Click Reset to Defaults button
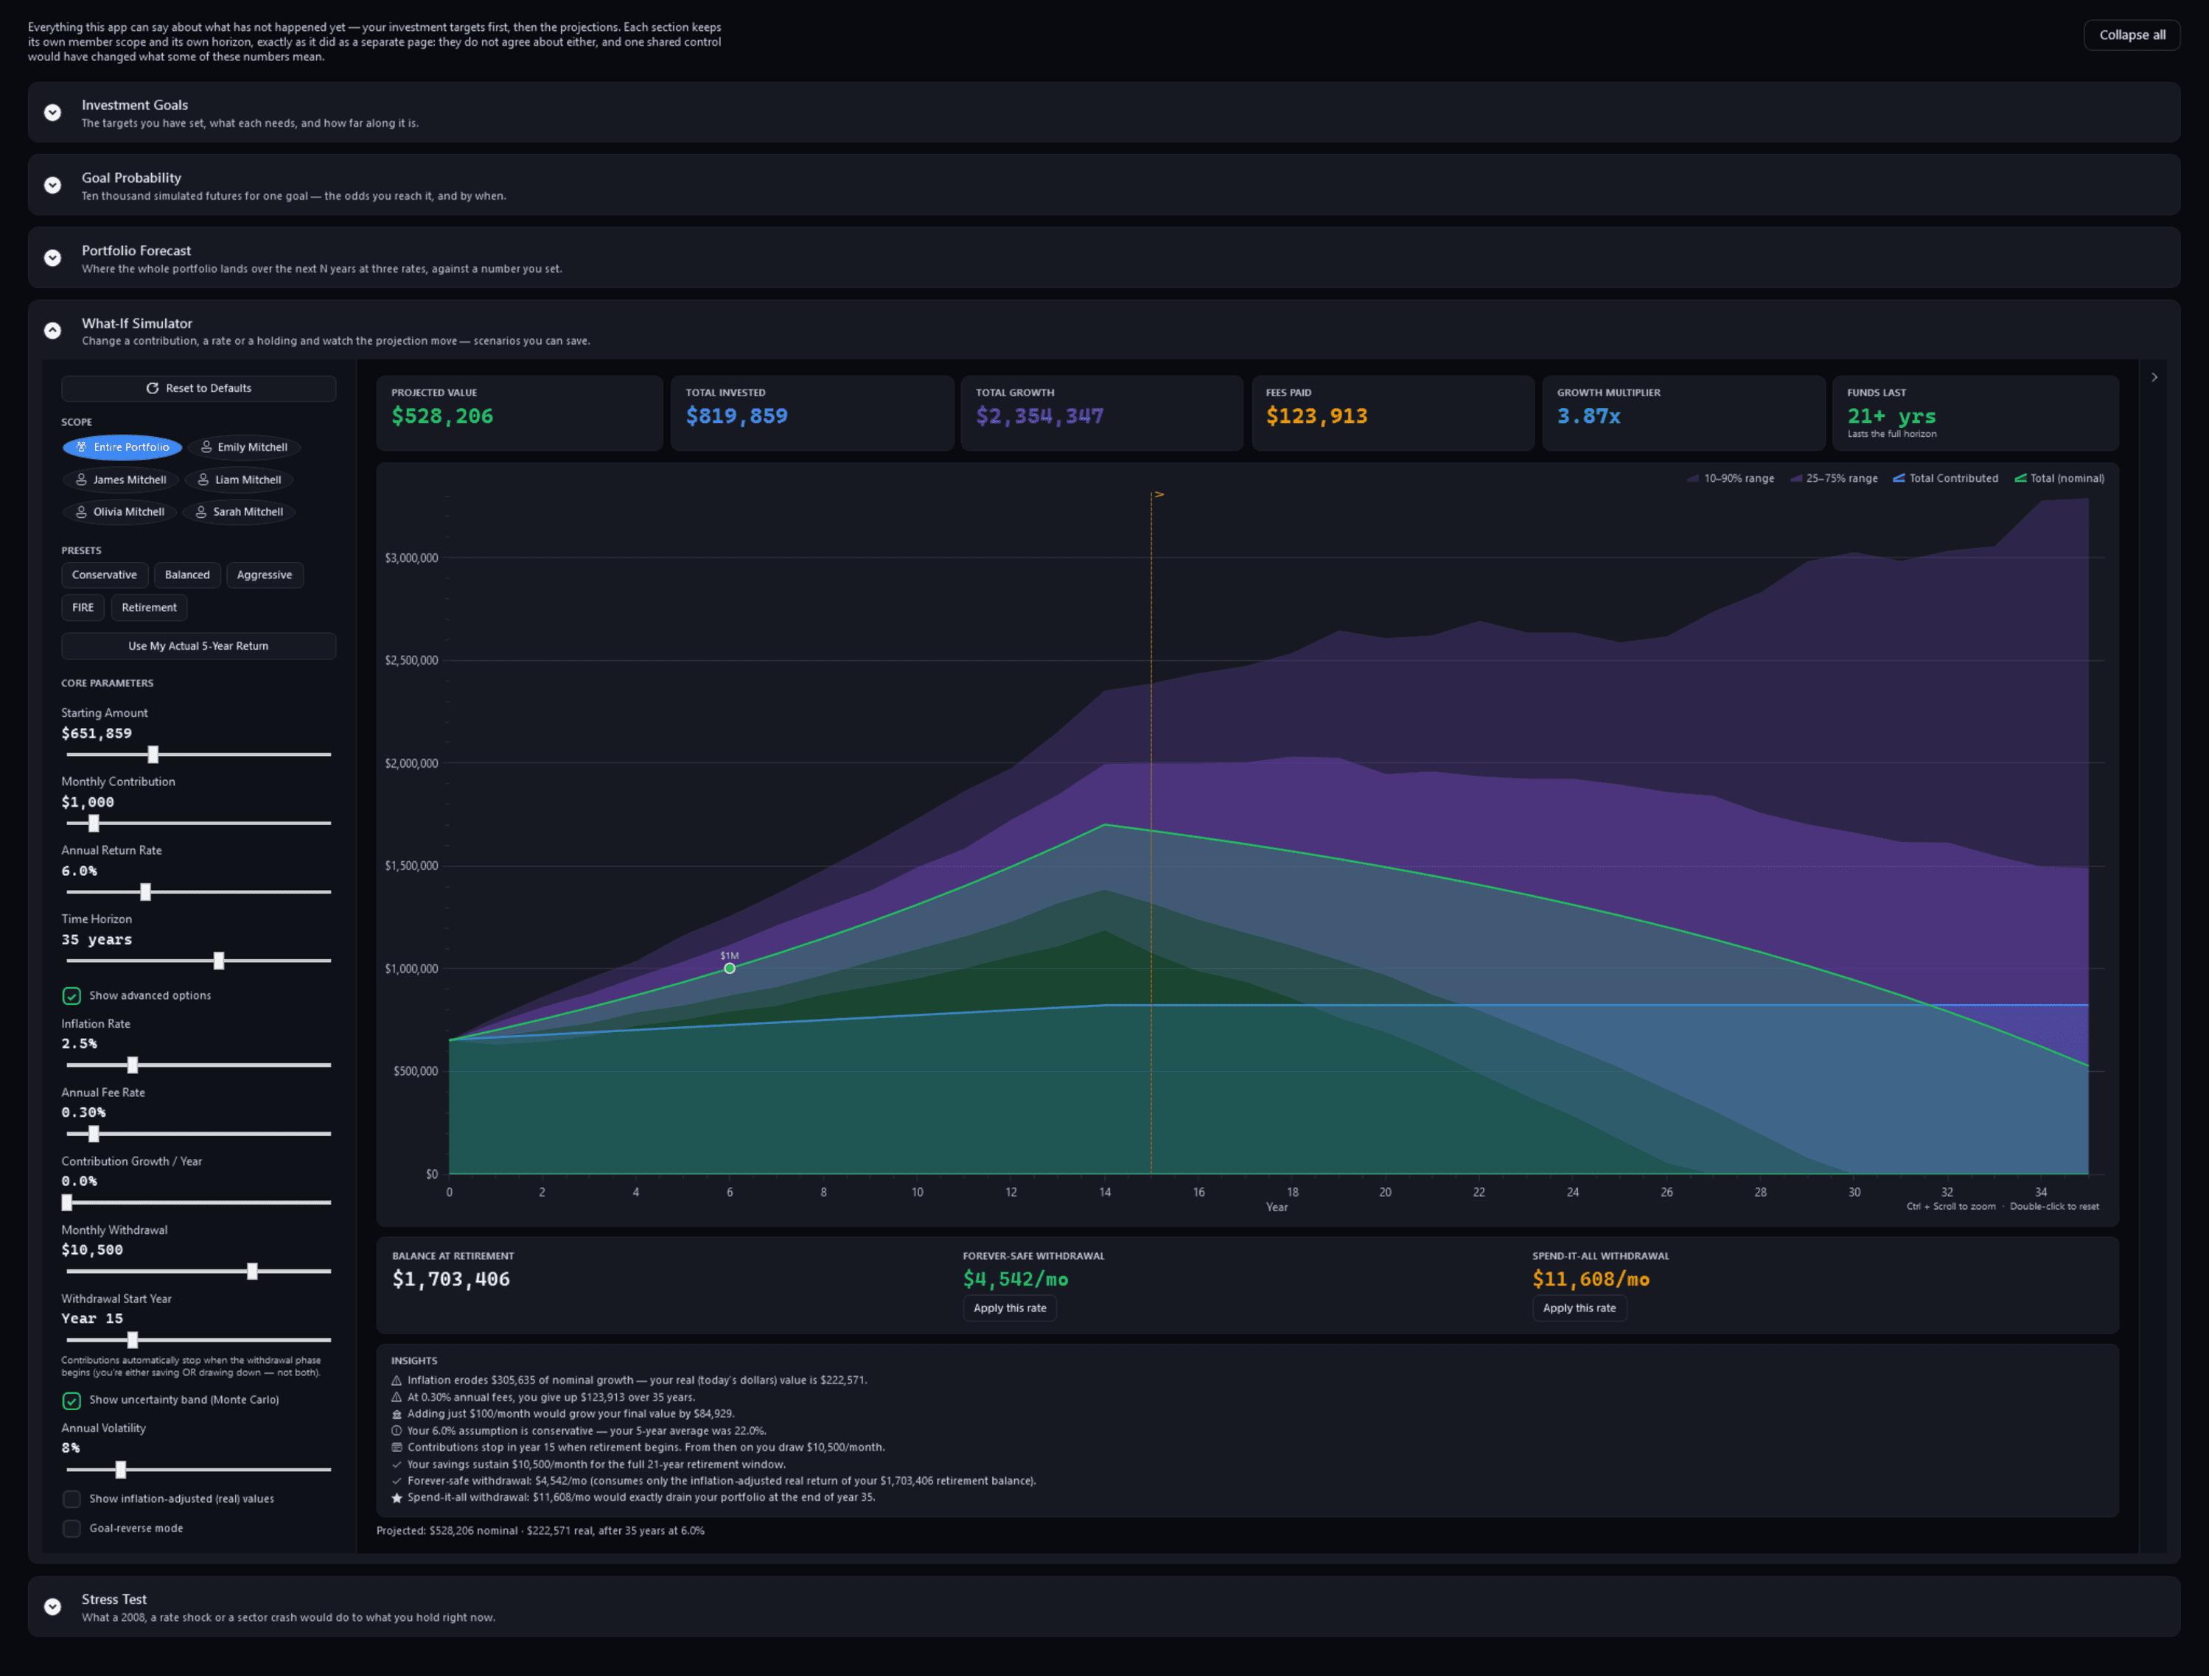Viewport: 2209px width, 1676px height. click(199, 388)
